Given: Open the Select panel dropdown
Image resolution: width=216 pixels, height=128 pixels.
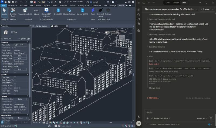Looking at the screenshot, I should (x=4, y=19).
